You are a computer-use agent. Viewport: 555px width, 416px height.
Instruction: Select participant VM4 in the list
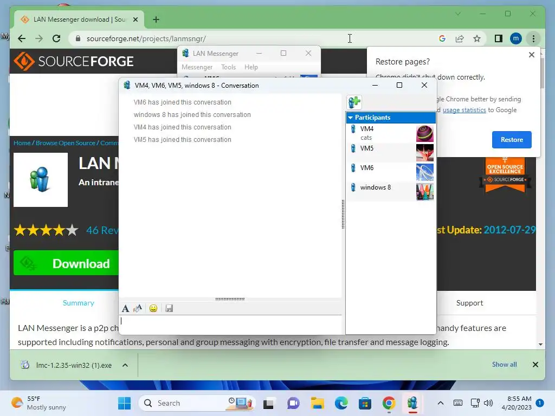click(x=391, y=133)
